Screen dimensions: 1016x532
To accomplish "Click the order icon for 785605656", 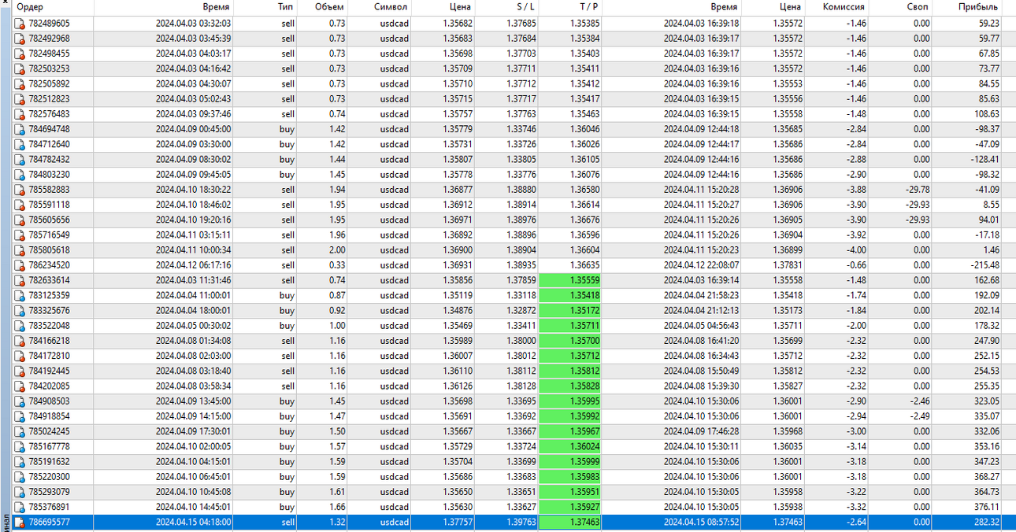I will point(20,220).
